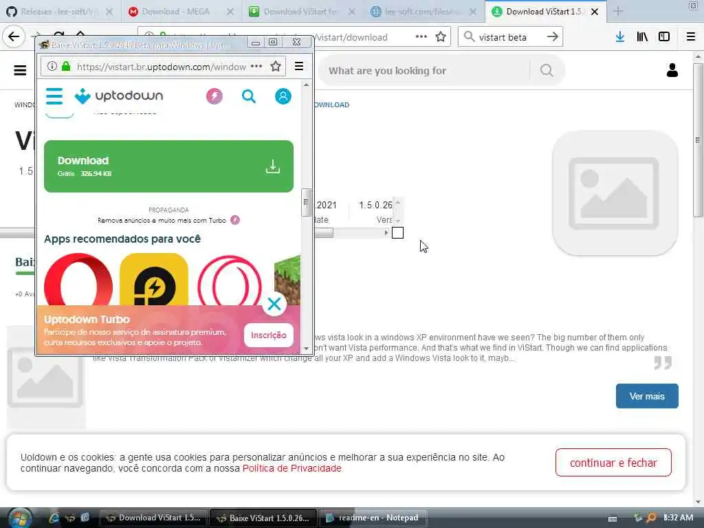
Task: Switch to Baixe ViStart taskbar window
Action: point(264,518)
